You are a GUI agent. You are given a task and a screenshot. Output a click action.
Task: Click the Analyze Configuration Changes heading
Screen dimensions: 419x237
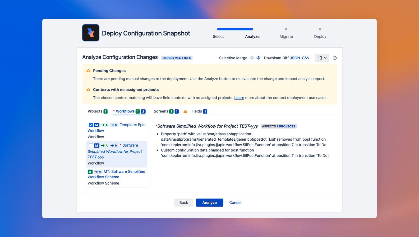[x=120, y=57]
